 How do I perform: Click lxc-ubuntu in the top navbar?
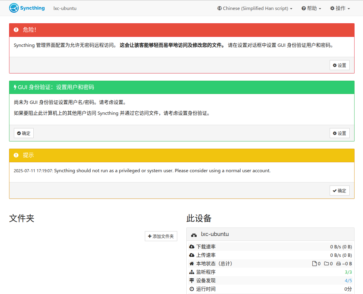65,8
